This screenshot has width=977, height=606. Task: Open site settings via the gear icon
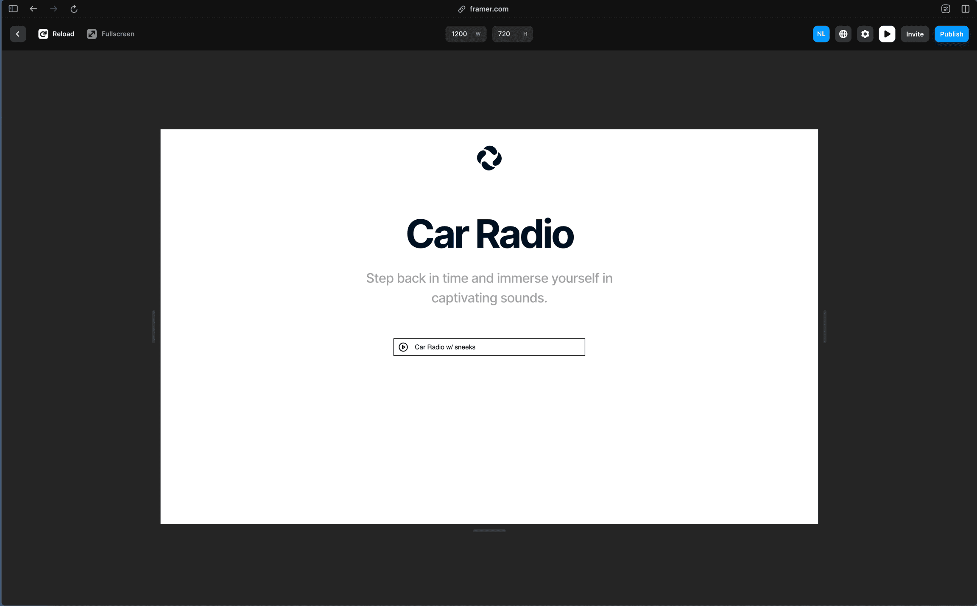coord(865,34)
